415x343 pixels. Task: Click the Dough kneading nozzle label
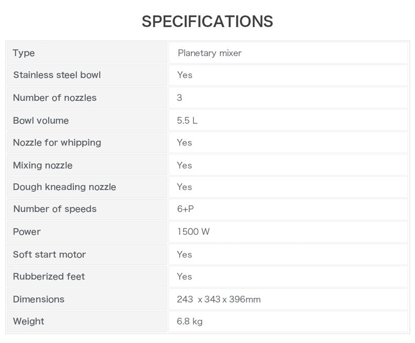pyautogui.click(x=65, y=187)
